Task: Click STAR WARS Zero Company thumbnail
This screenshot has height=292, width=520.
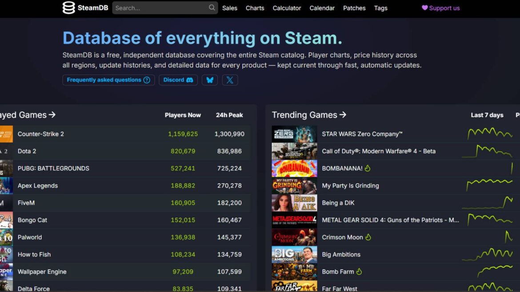Action: coord(294,134)
